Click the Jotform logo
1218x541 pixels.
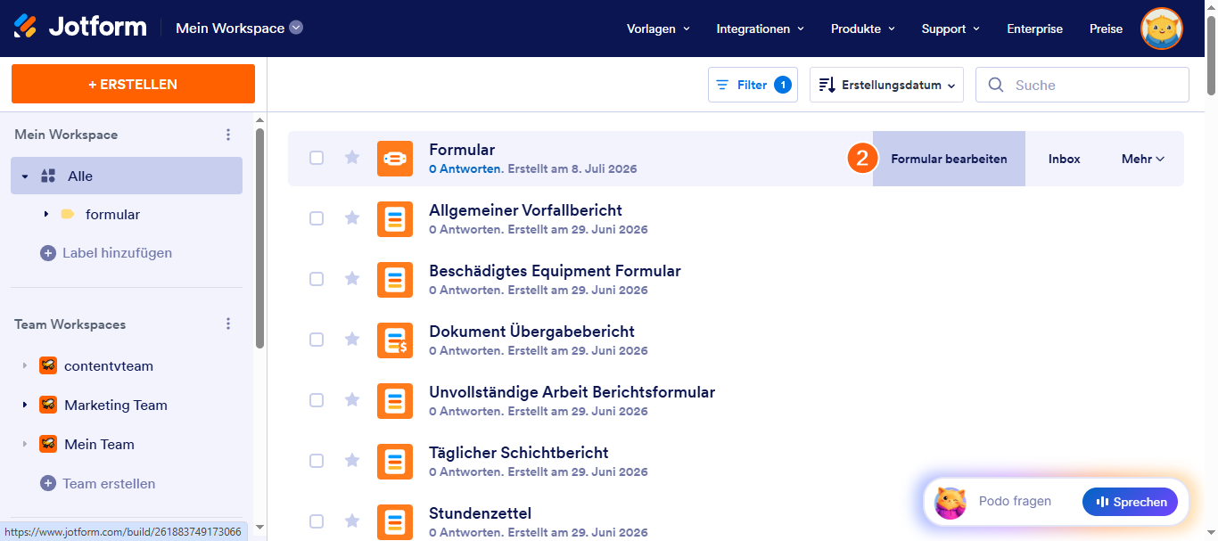(x=80, y=27)
